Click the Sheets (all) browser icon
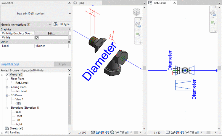Image resolution: width=222 pixels, height=136 pixels. tap(7, 128)
